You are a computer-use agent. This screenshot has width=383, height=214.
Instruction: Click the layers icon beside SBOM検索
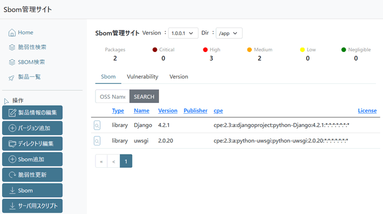12,62
